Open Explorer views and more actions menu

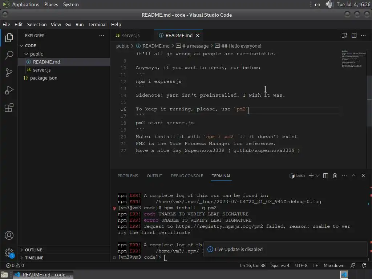click(x=102, y=36)
